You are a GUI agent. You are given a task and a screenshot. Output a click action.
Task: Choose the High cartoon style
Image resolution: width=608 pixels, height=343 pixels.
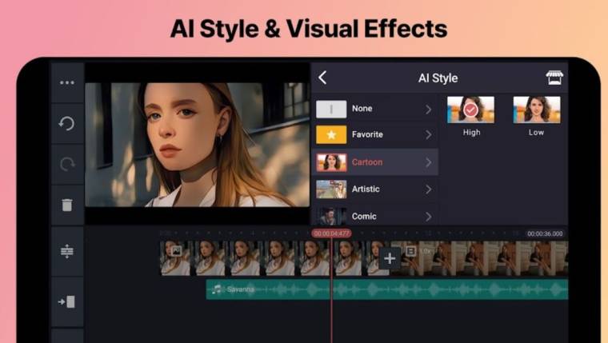470,110
